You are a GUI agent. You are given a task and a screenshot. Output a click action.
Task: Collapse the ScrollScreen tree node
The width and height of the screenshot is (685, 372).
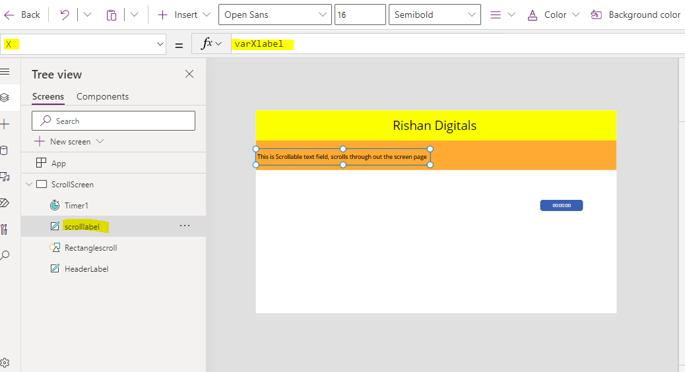coord(28,185)
